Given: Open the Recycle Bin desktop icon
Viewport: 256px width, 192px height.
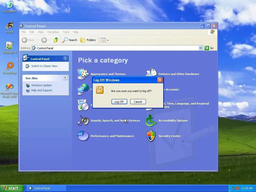Looking at the screenshot, I should point(10,7).
